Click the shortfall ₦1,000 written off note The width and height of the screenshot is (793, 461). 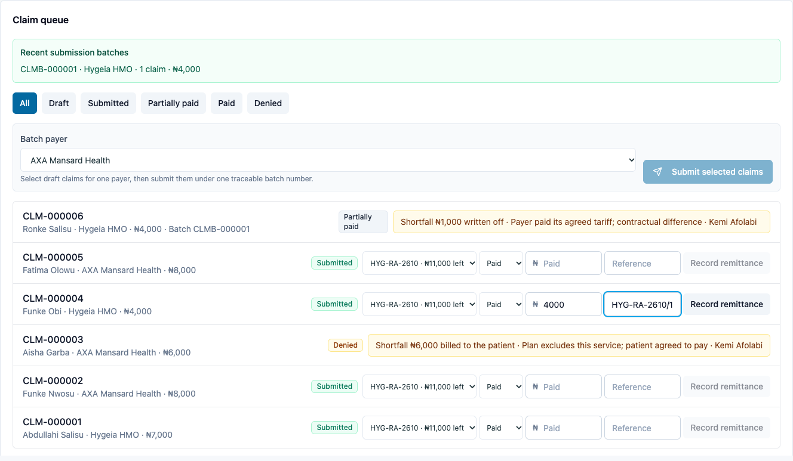tap(581, 222)
